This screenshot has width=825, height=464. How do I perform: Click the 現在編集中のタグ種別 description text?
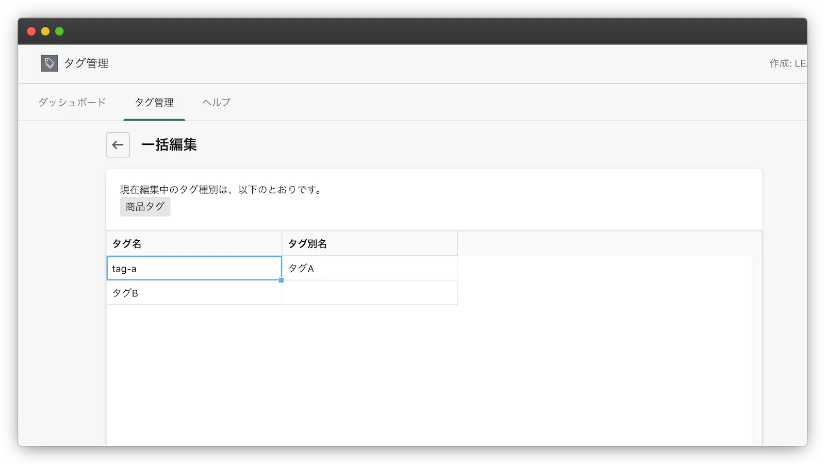[x=222, y=190]
